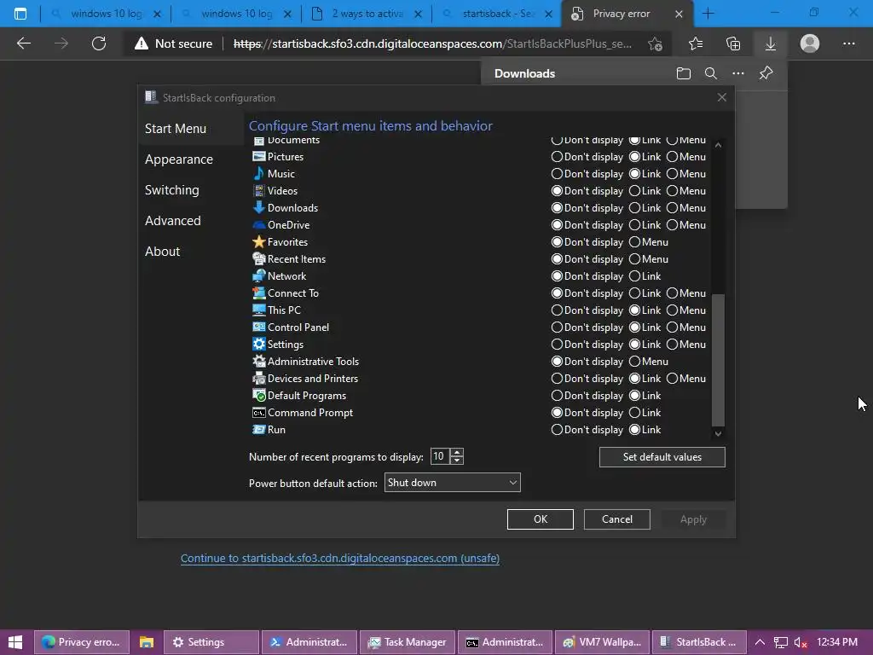Increase number of recent programs
This screenshot has width=873, height=655.
point(457,452)
